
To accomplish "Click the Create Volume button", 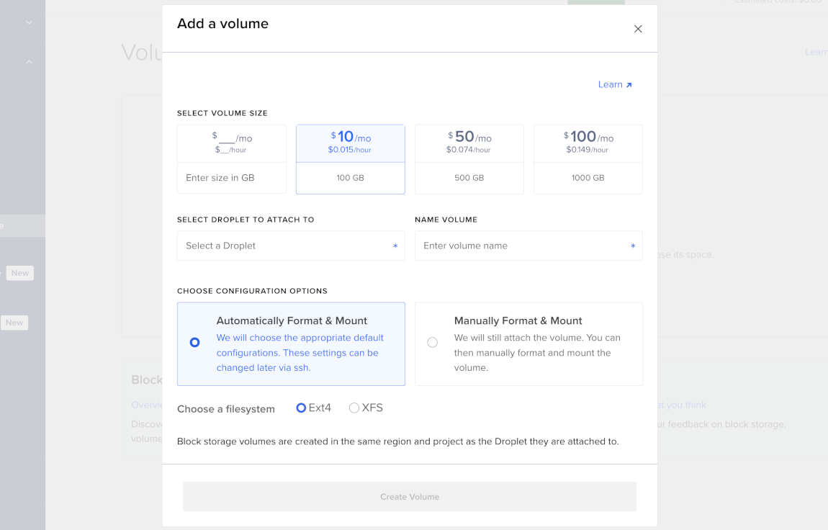I will tap(410, 496).
